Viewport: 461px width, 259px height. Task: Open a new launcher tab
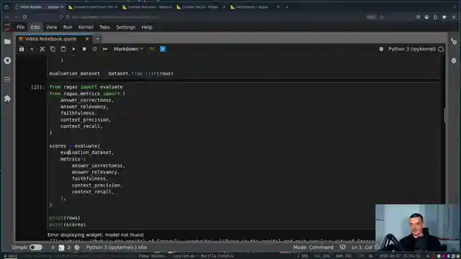click(x=97, y=39)
